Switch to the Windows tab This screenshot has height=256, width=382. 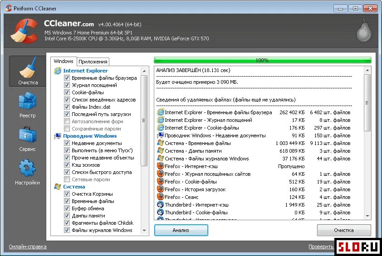[64, 61]
